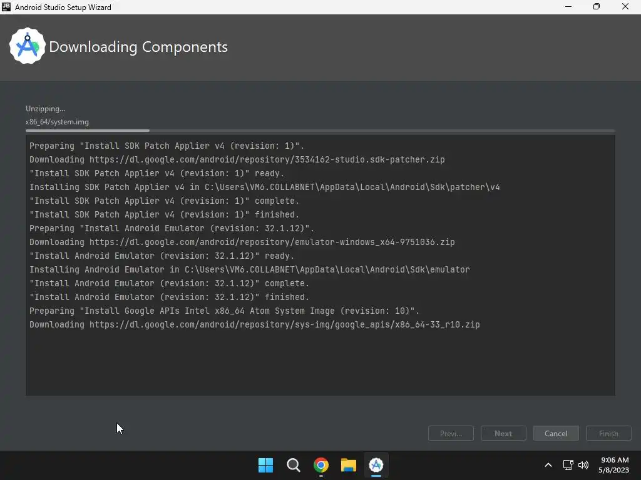Select the Android Studio taskbar icon

[376, 465]
